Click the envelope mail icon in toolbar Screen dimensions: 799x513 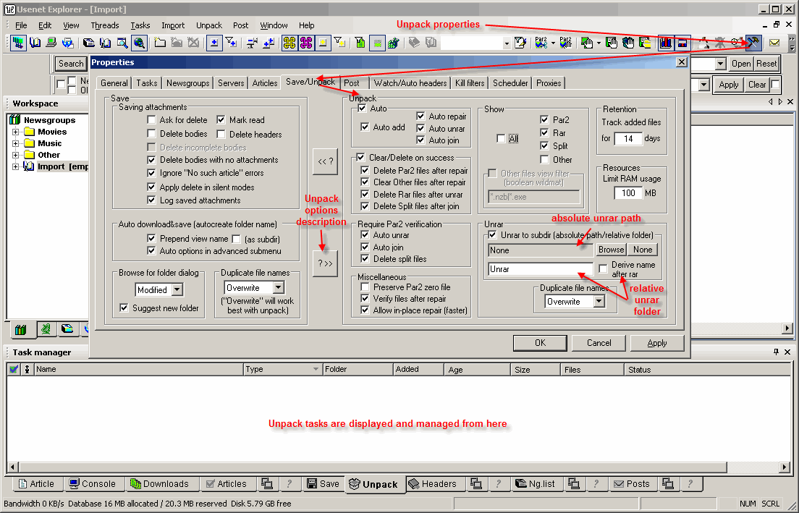774,43
